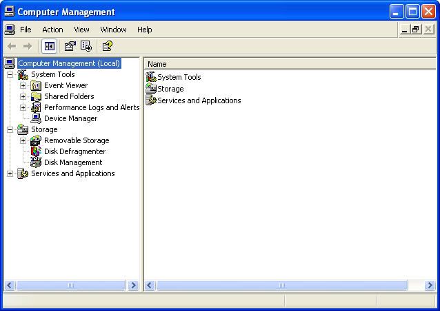Select the Computer Management (Local) root icon
The width and height of the screenshot is (440, 311).
[10, 63]
